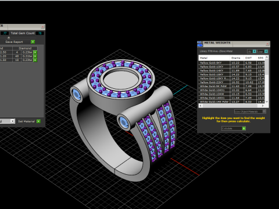This screenshot has height=209, width=279.
Task: Click the Grams column header
Action: (237, 58)
